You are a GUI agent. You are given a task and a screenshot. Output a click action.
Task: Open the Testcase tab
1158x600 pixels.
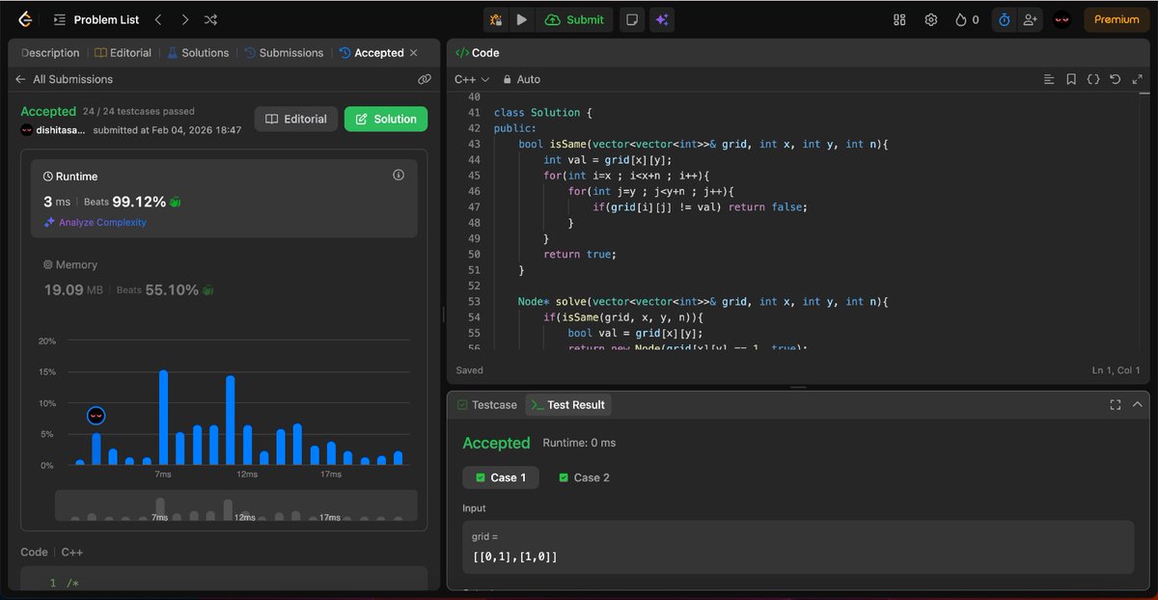coord(486,405)
